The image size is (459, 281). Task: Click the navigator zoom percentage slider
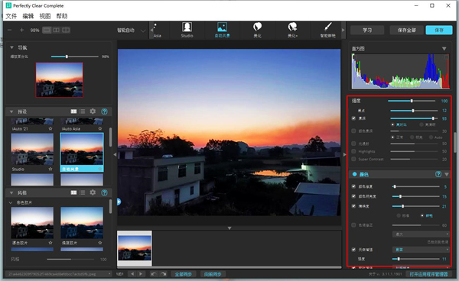click(75, 57)
